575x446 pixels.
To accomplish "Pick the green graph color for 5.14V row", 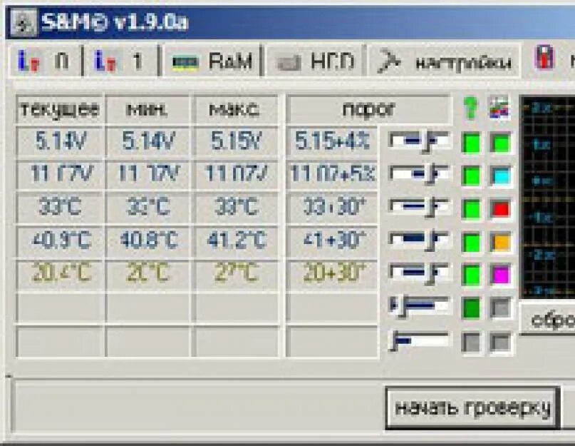I will tap(501, 143).
